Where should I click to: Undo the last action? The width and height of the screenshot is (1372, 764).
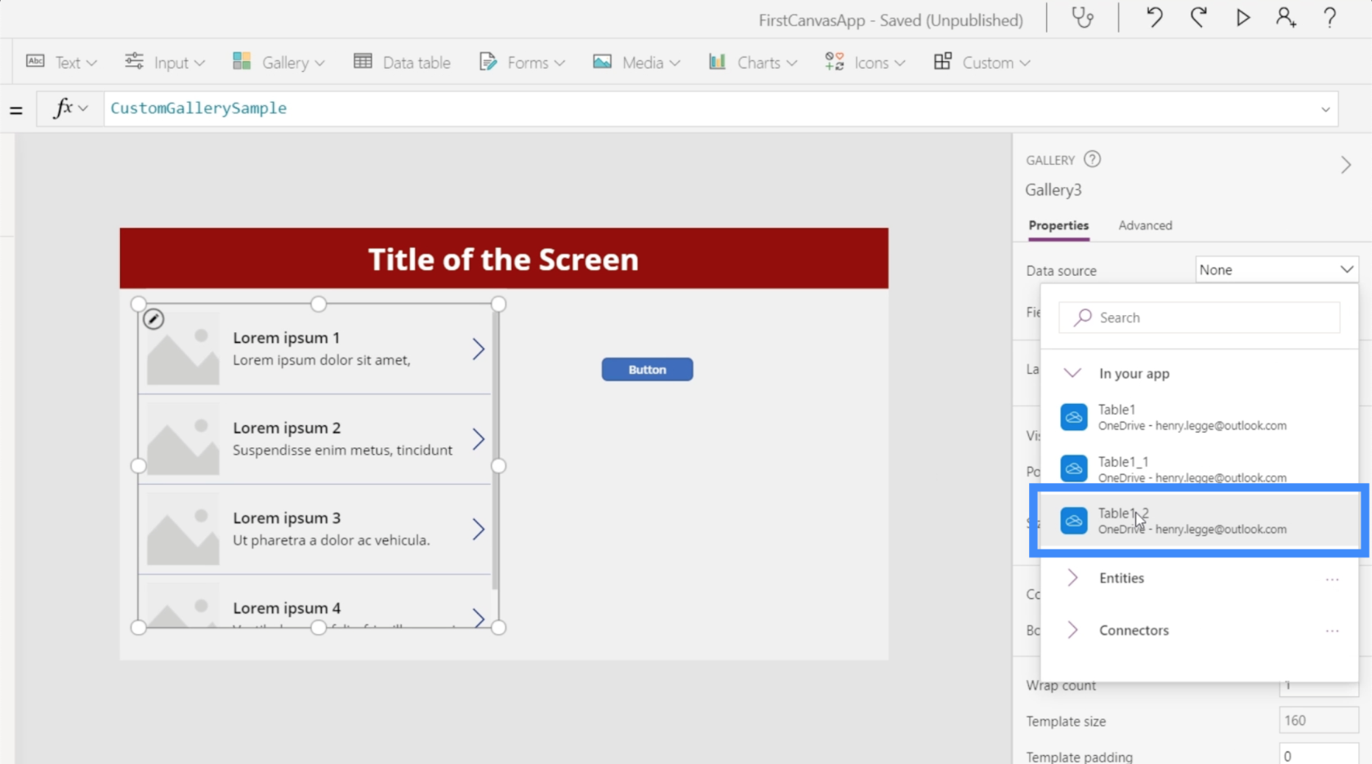coord(1154,18)
